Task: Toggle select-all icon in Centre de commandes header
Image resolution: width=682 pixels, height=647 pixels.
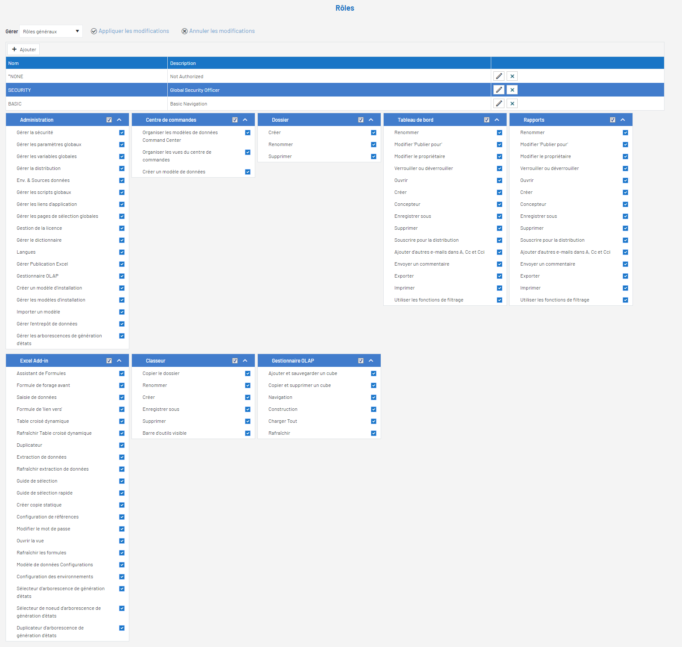Action: pos(235,120)
